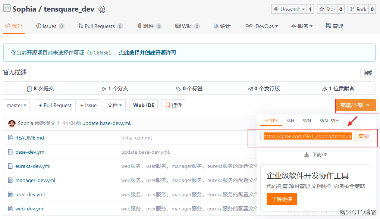
Task: Click the 编辑 button for description
Action: click(368, 72)
